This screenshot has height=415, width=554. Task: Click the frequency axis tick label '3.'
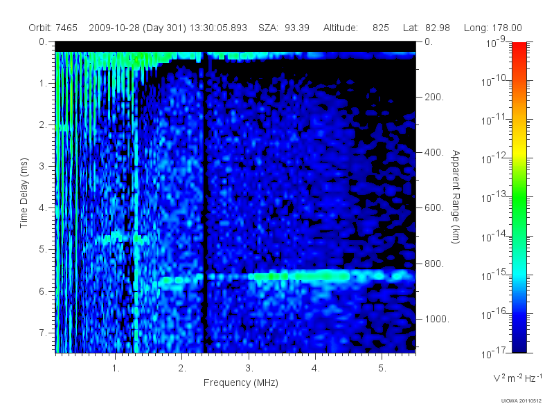click(249, 368)
